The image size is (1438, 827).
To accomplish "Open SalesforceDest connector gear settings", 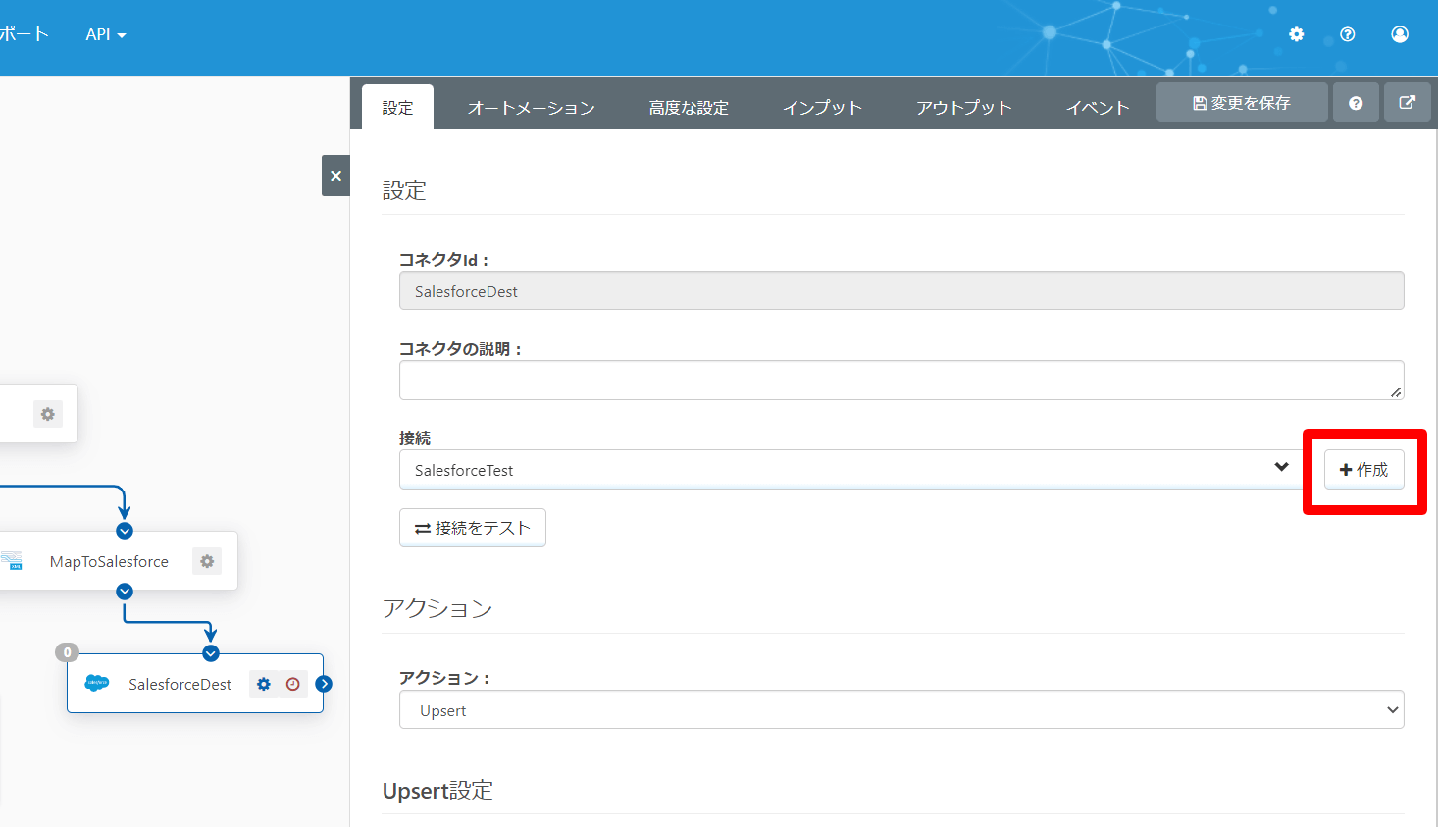I will pyautogui.click(x=263, y=684).
